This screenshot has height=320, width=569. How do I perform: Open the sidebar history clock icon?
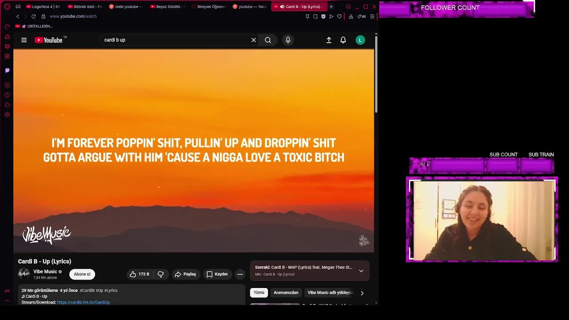(x=7, y=95)
